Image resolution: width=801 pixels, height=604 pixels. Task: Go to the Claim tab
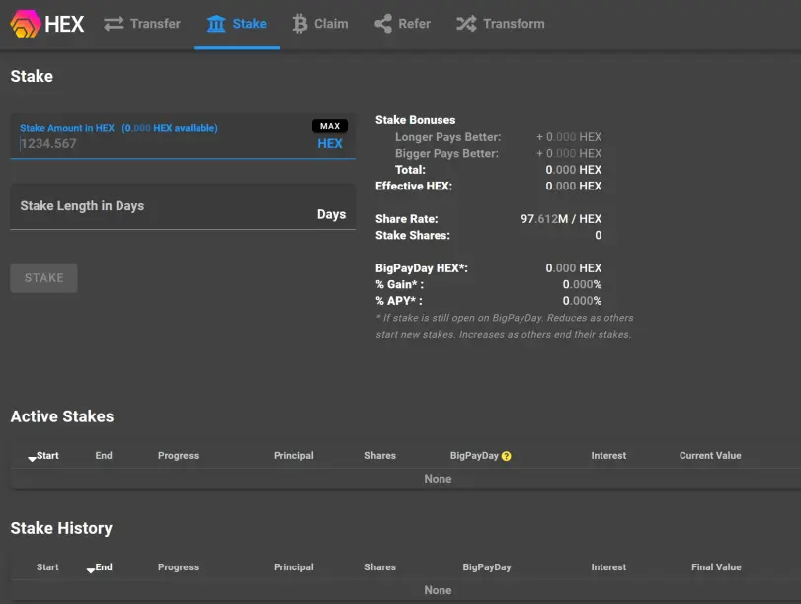(x=320, y=24)
